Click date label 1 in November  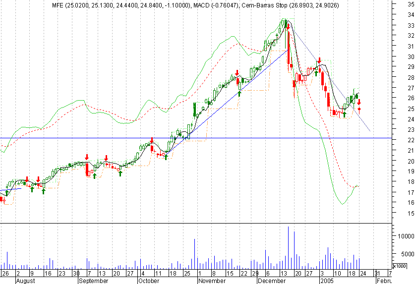point(200,274)
